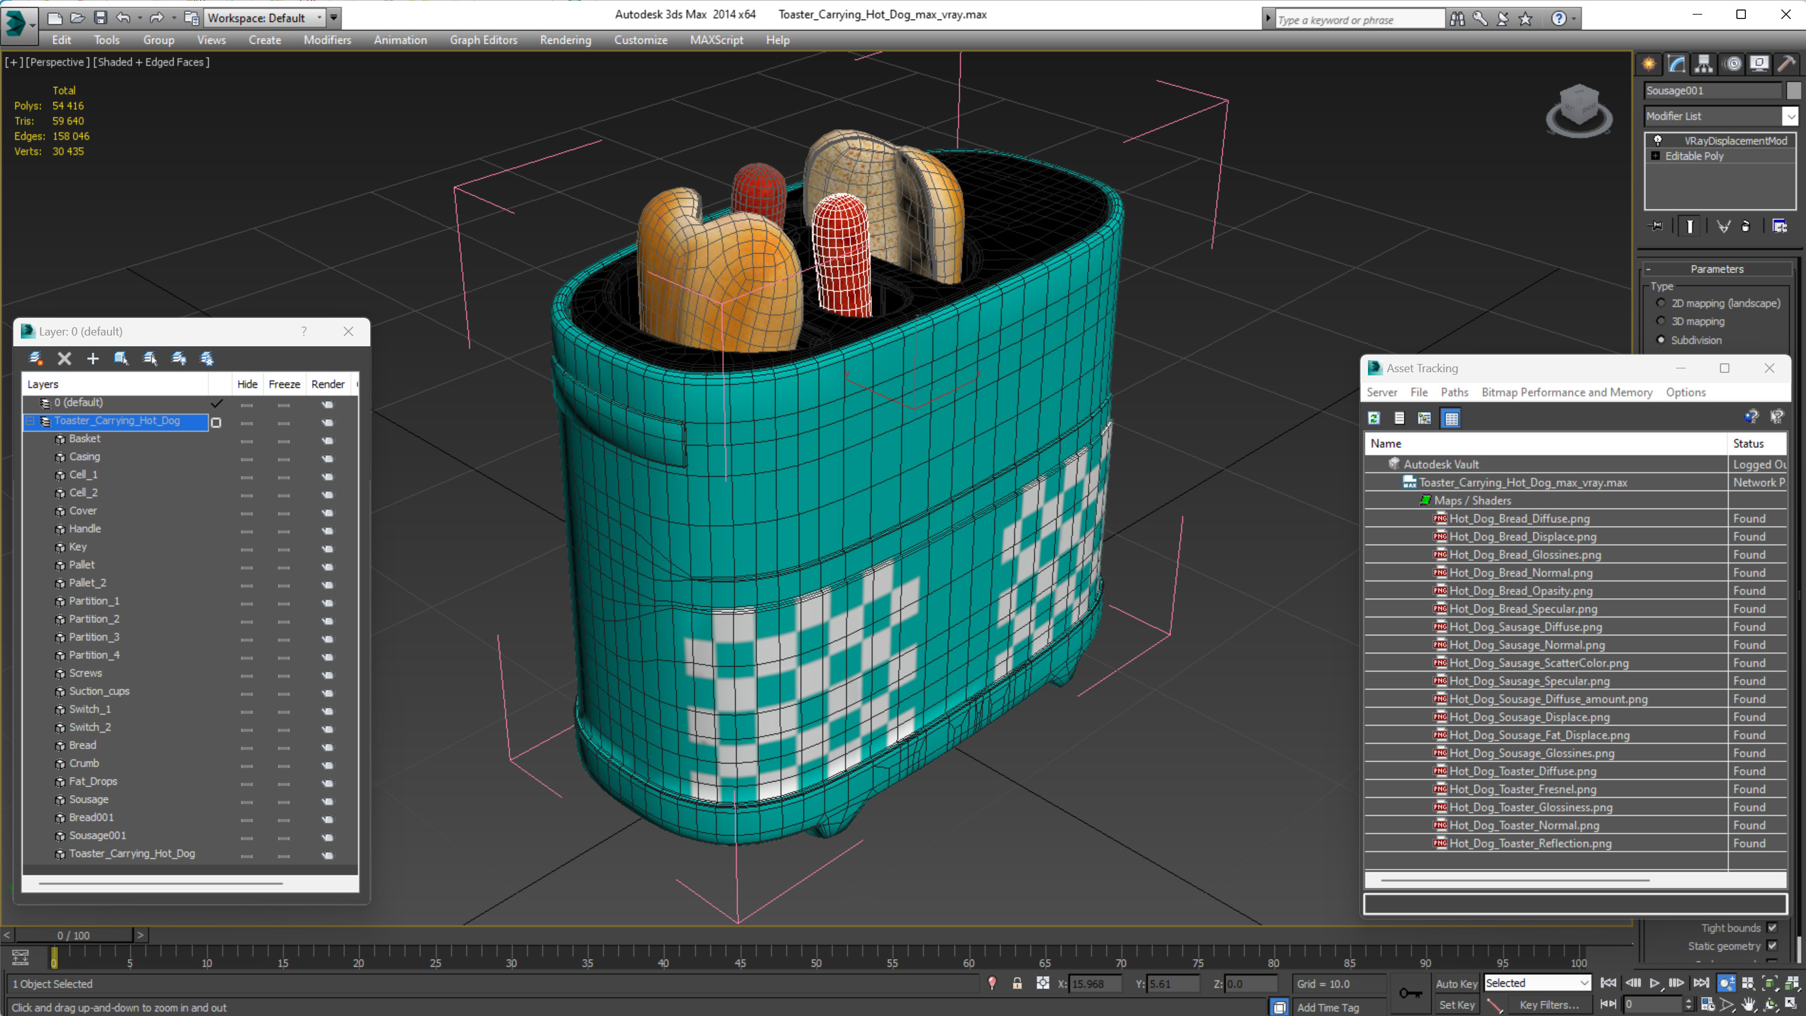The width and height of the screenshot is (1806, 1016).
Task: Click the Layer dialog horizontal scrollbar
Action: (161, 883)
